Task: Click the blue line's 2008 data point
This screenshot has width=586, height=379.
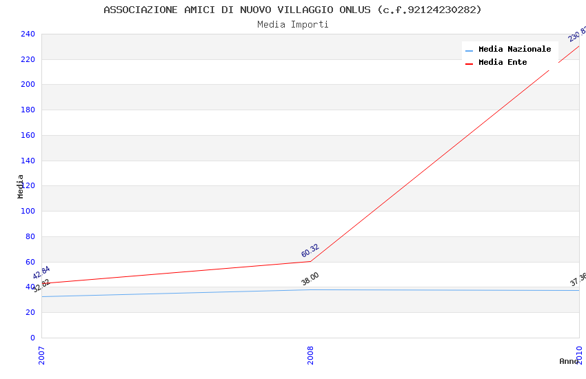Action: (x=310, y=289)
